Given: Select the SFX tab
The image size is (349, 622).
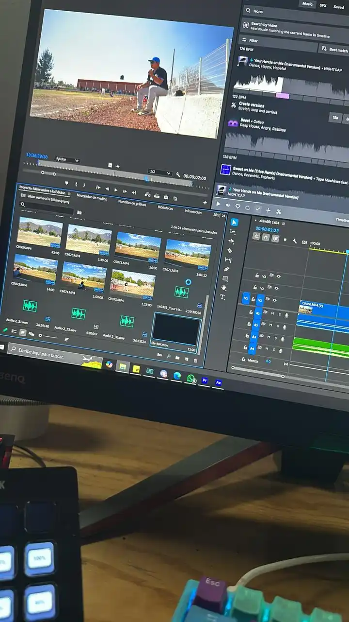Looking at the screenshot, I should (323, 5).
